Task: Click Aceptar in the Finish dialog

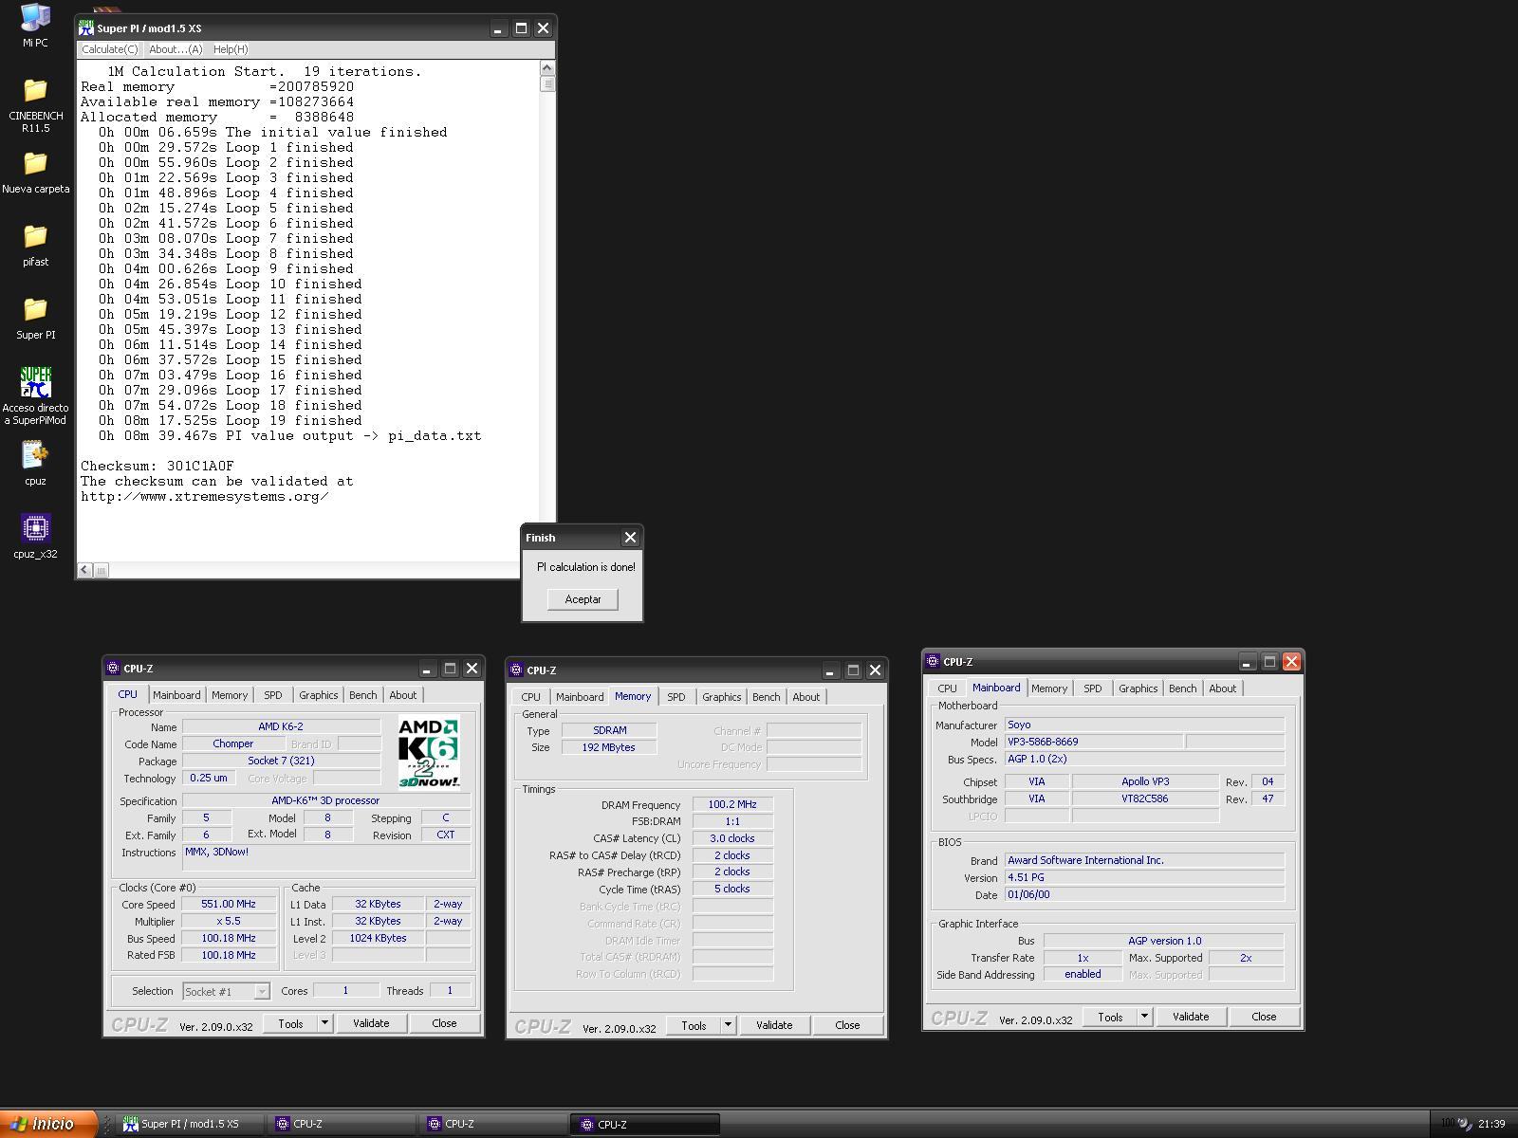Action: [x=583, y=599]
